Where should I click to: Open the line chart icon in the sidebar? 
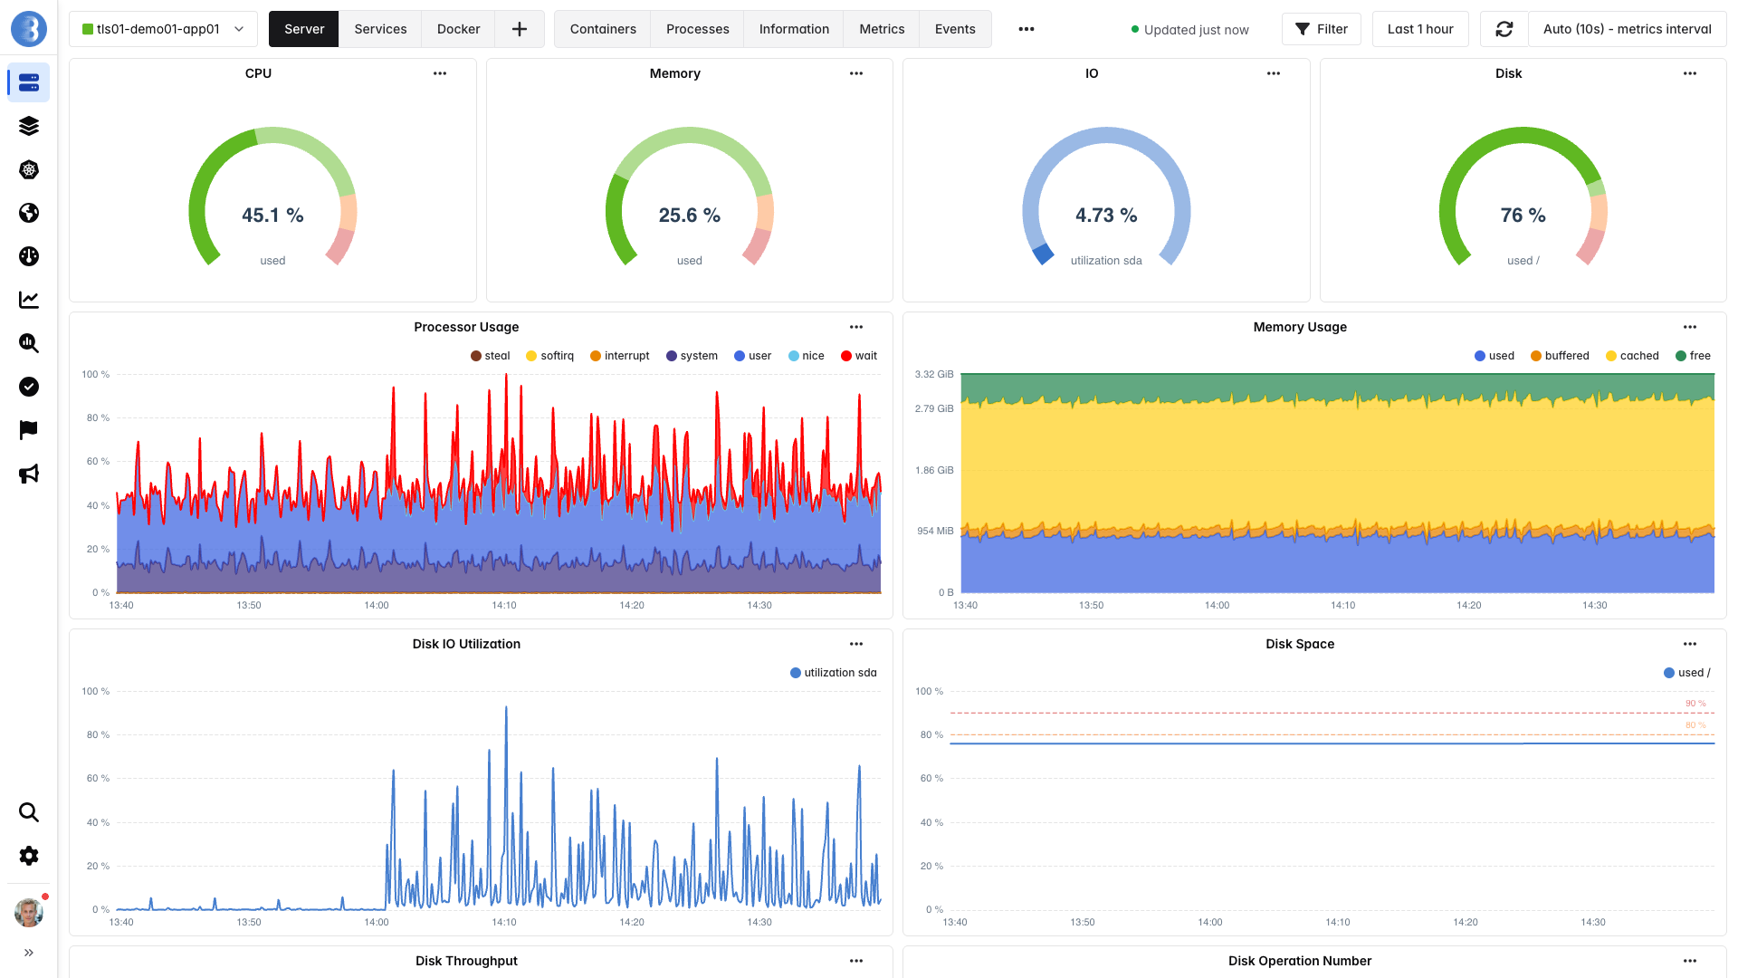29,300
